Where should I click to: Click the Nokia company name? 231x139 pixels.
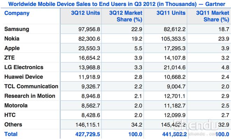coord(12,39)
